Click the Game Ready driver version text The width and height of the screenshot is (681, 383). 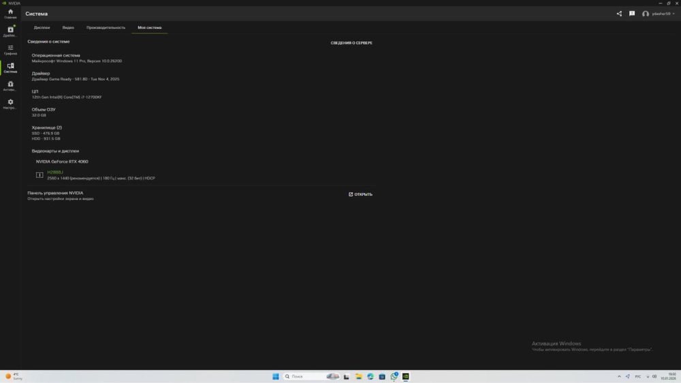76,79
